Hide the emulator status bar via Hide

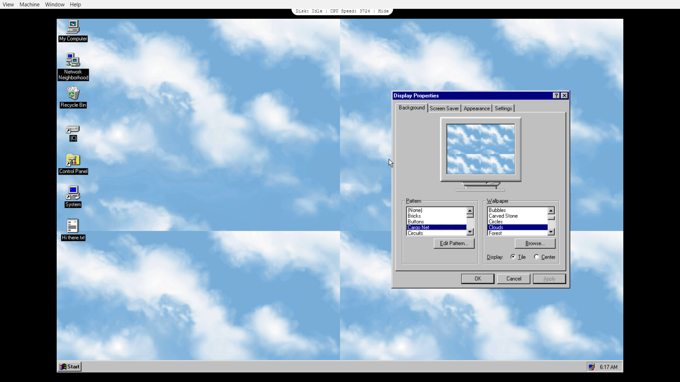click(383, 11)
